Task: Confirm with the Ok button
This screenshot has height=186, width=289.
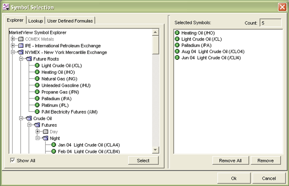Action: pos(234,178)
